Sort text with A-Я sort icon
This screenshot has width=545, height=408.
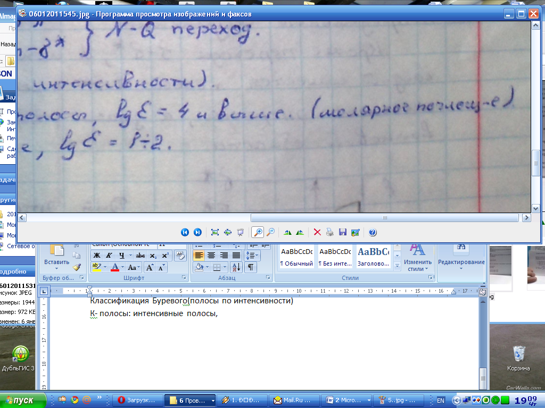point(236,267)
